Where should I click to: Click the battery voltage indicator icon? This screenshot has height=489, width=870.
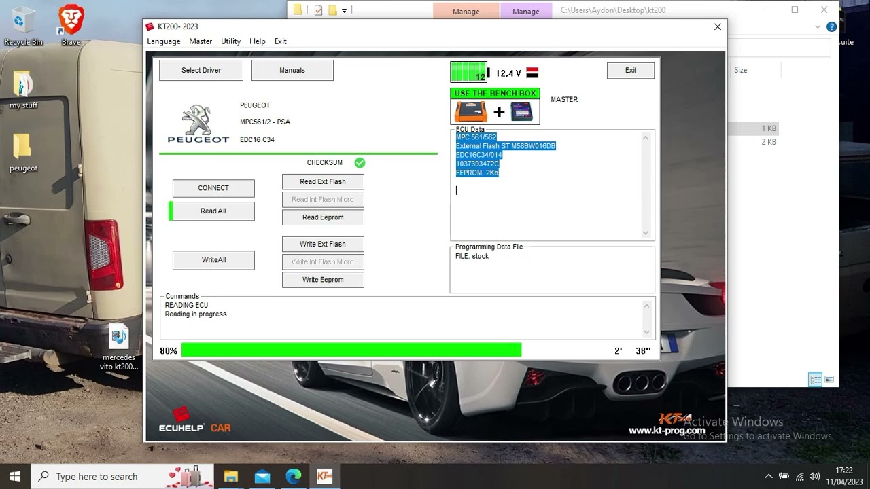pos(470,72)
